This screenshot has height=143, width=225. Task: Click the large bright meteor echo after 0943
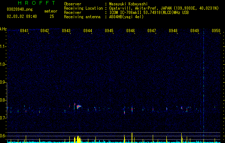(78, 107)
